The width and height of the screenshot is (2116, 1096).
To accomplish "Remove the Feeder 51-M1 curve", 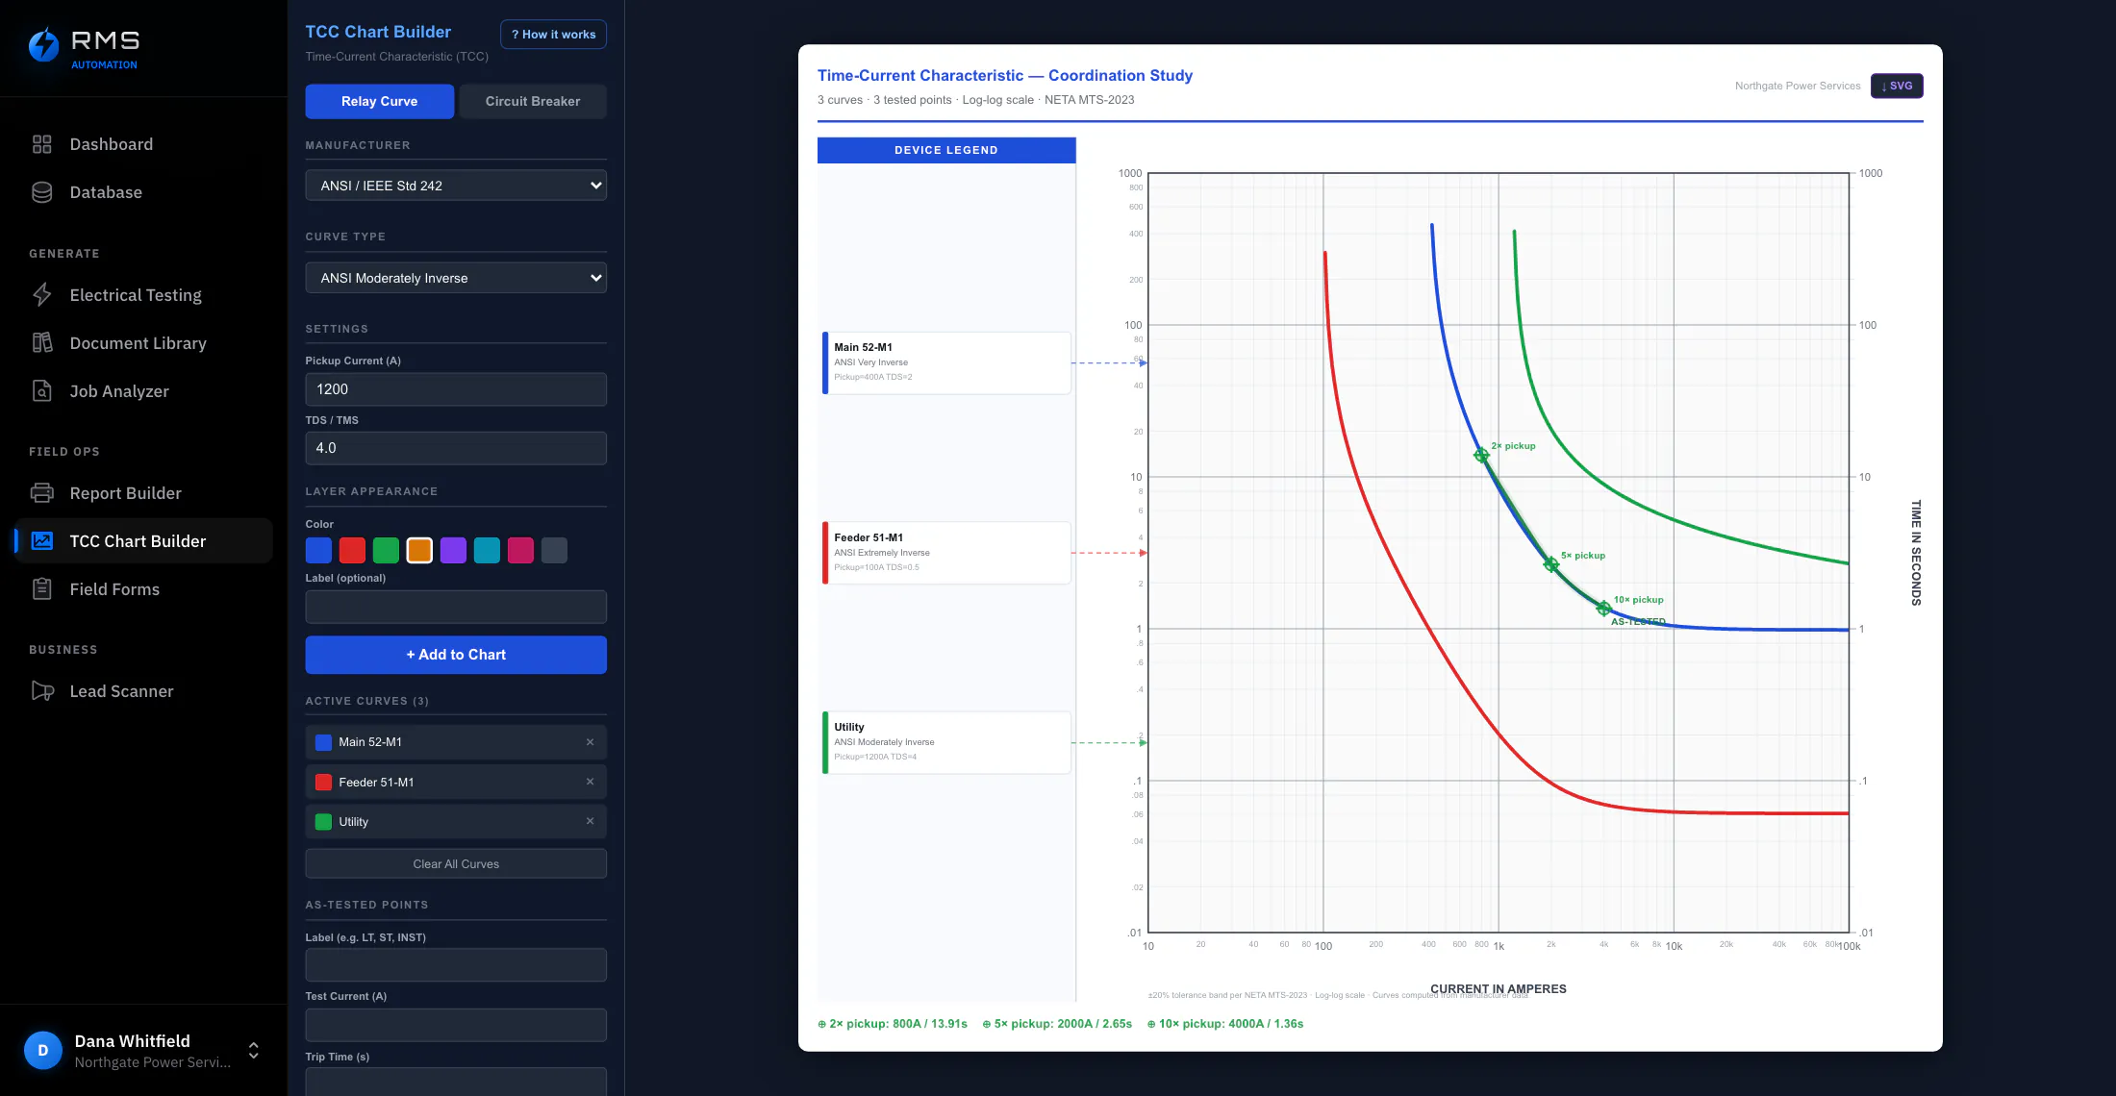I will coord(590,782).
